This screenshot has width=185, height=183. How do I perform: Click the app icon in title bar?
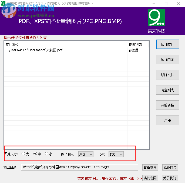coord(3,4)
